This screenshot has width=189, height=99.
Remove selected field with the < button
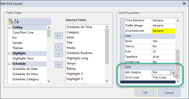click(x=59, y=54)
